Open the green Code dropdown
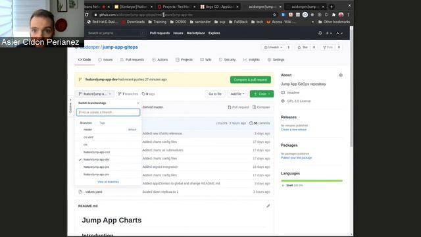Screen dimensions: 421x237 coord(262,93)
